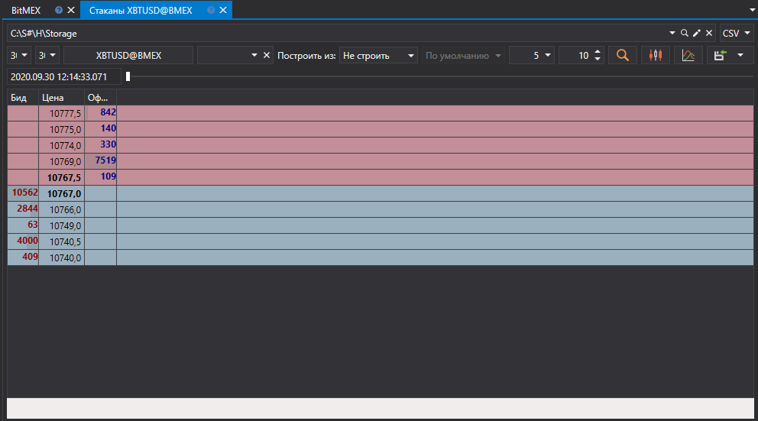Click the time slider thumb
758x421 pixels.
(128, 76)
